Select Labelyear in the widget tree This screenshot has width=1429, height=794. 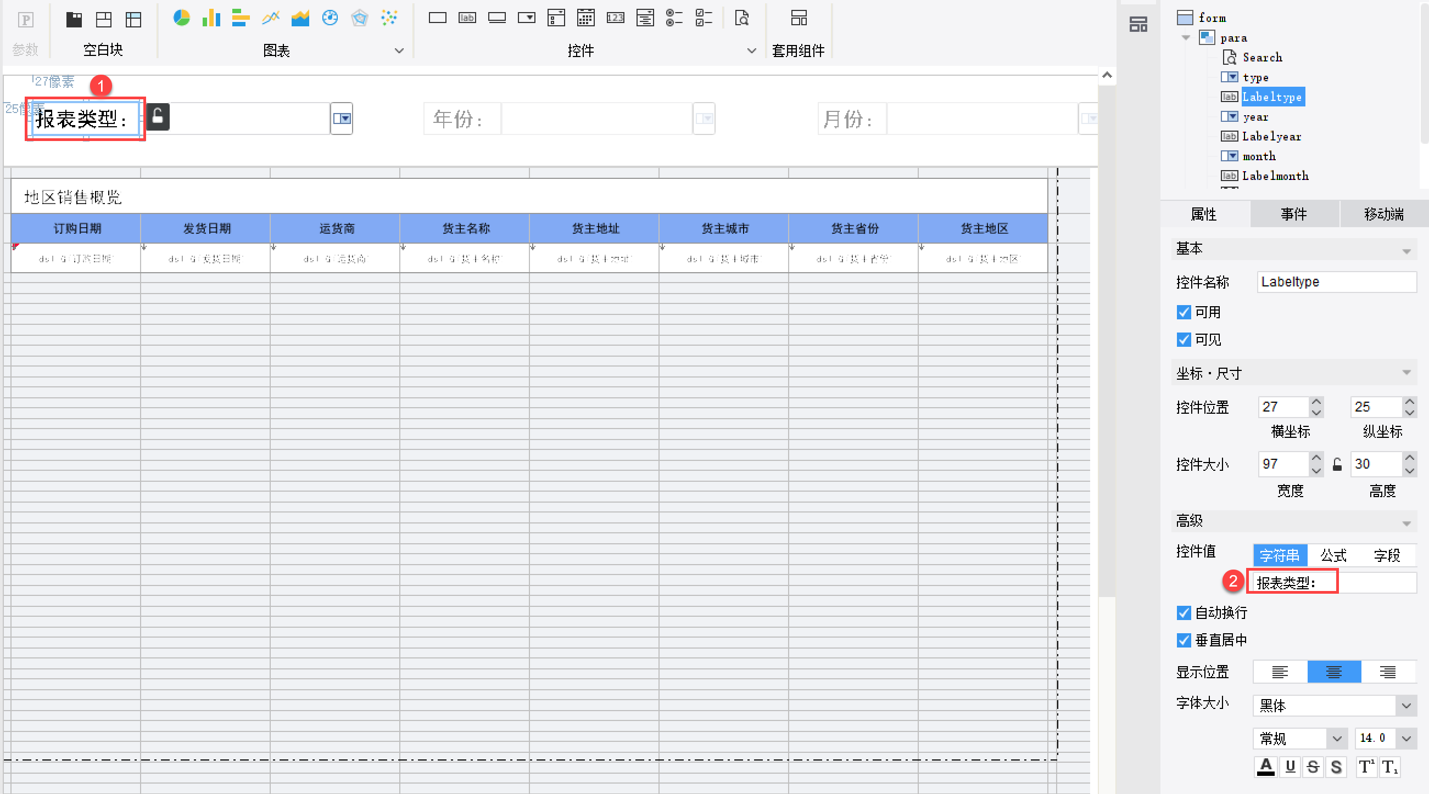pyautogui.click(x=1271, y=136)
